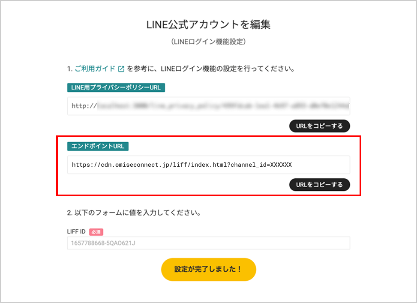Click the (LINEログイン機能設定) subtitle
This screenshot has width=417, height=303.
click(x=208, y=42)
